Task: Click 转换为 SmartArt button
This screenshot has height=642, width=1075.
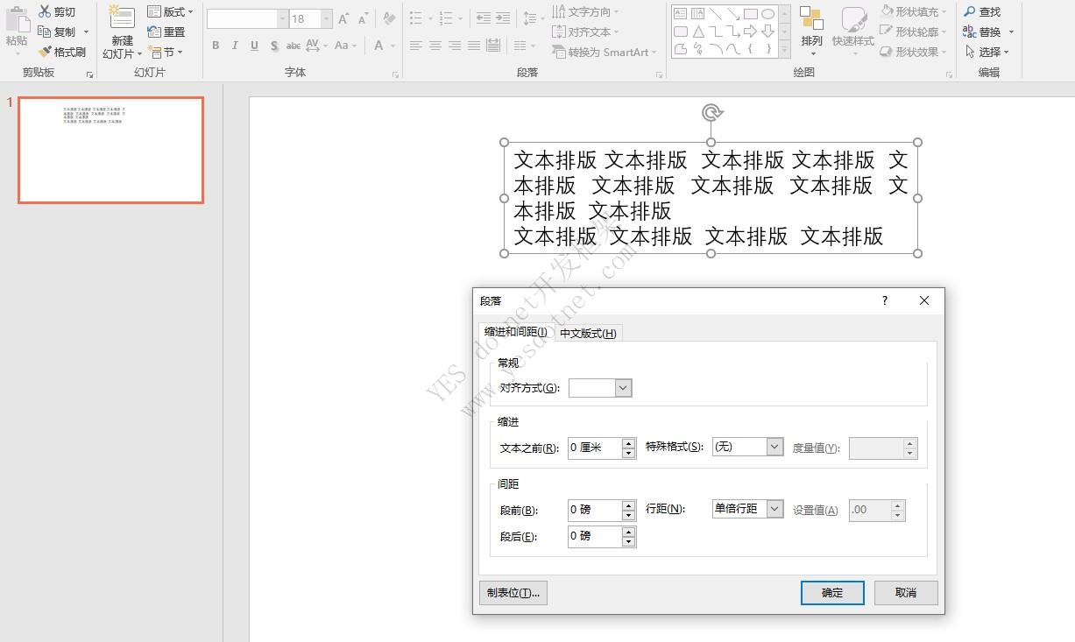Action: click(x=604, y=52)
